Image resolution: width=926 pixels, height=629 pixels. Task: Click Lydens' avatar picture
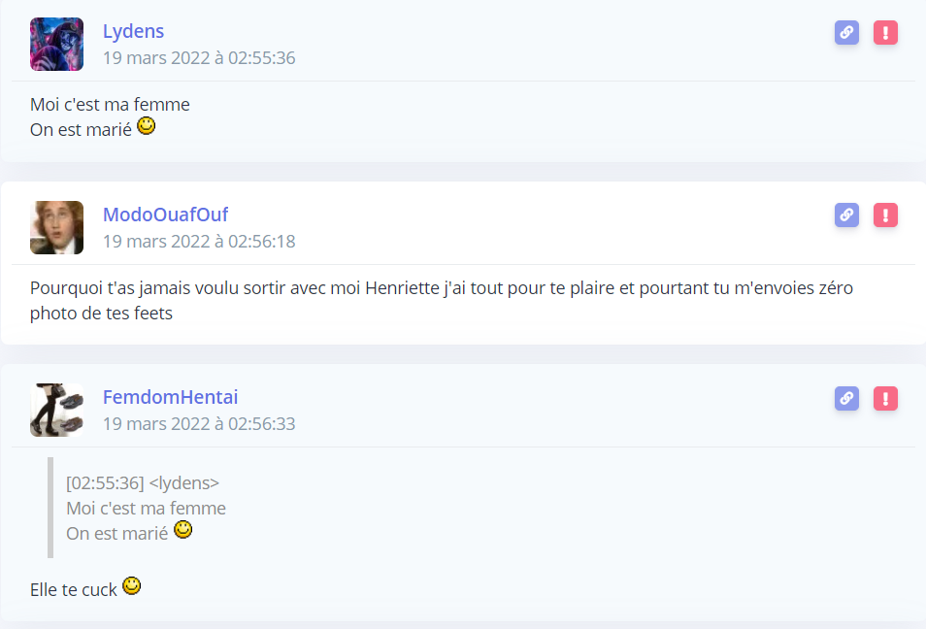56,45
